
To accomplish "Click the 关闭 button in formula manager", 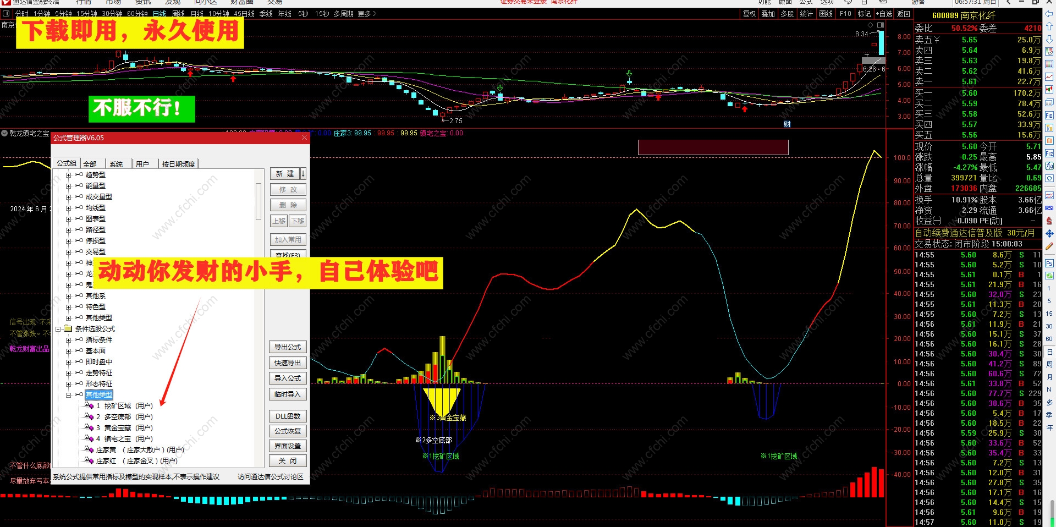I will [288, 461].
